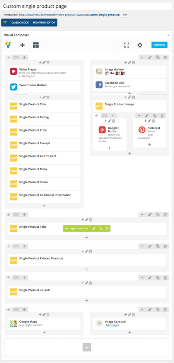Image resolution: width=174 pixels, height=363 pixels.
Task: Edit Single Product Tabs via green bar pencil
Action: coord(94,228)
